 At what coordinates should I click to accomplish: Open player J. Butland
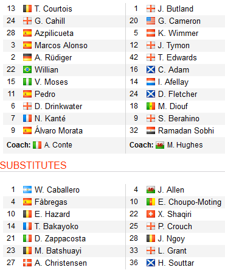point(176,9)
